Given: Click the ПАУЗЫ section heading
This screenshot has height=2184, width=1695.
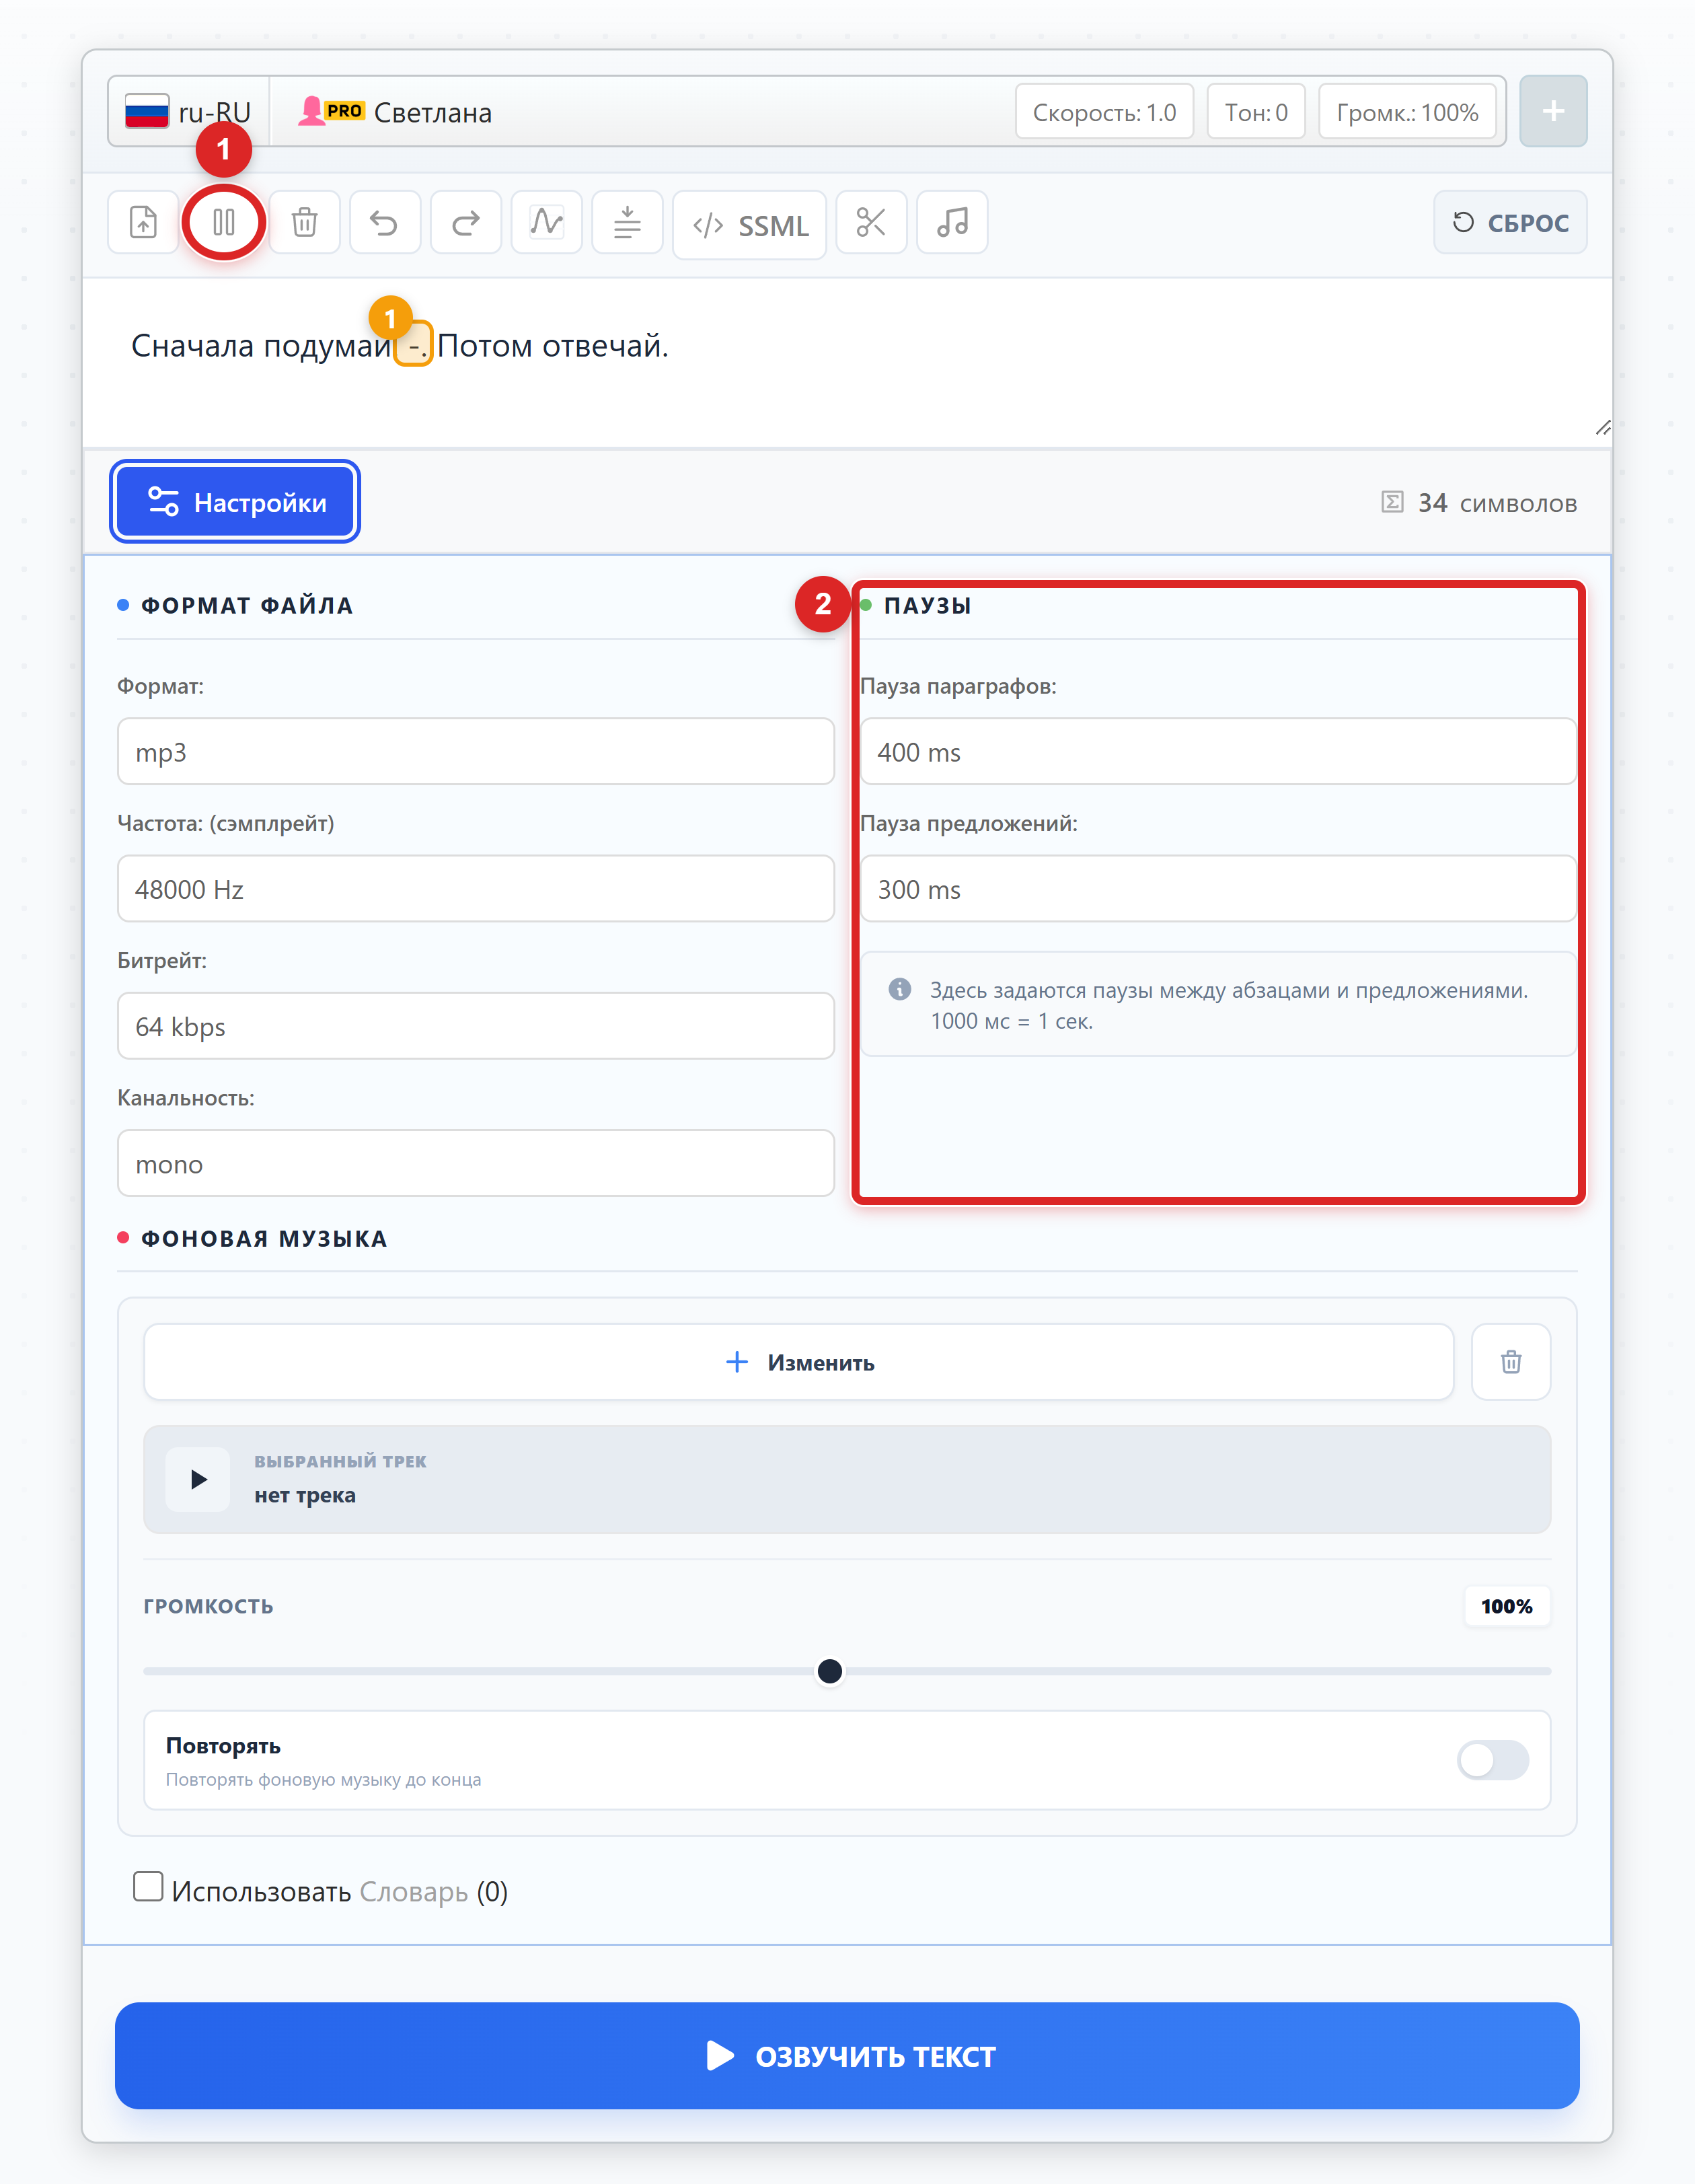Looking at the screenshot, I should tap(928, 605).
